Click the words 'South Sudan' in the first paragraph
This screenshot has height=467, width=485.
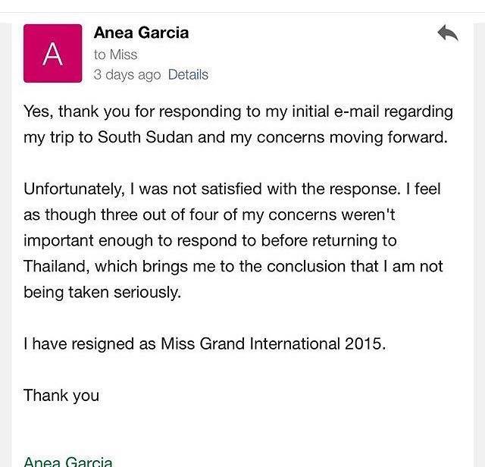pos(145,137)
